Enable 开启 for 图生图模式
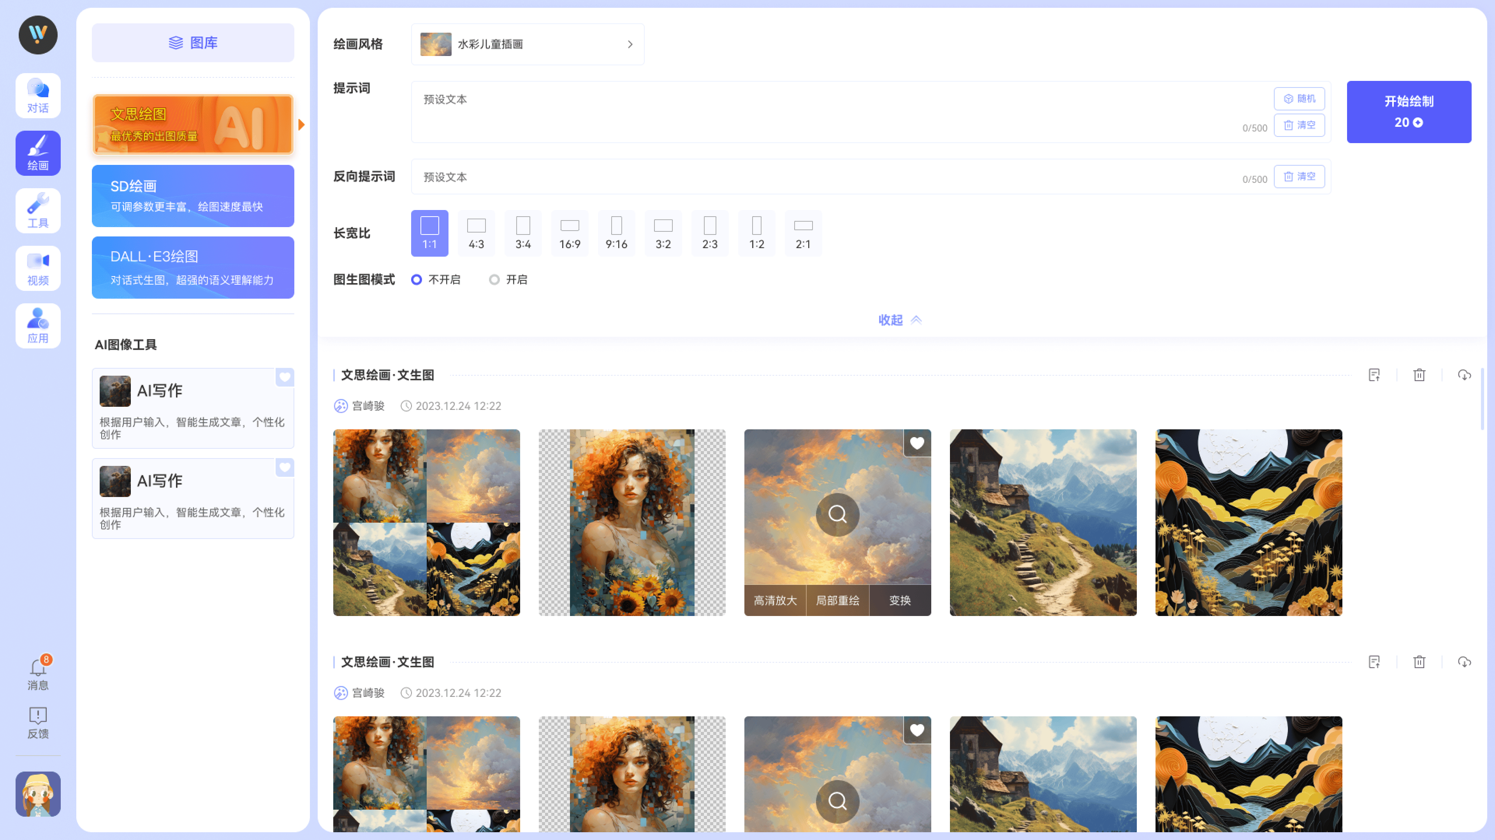Image resolution: width=1495 pixels, height=840 pixels. (x=494, y=280)
